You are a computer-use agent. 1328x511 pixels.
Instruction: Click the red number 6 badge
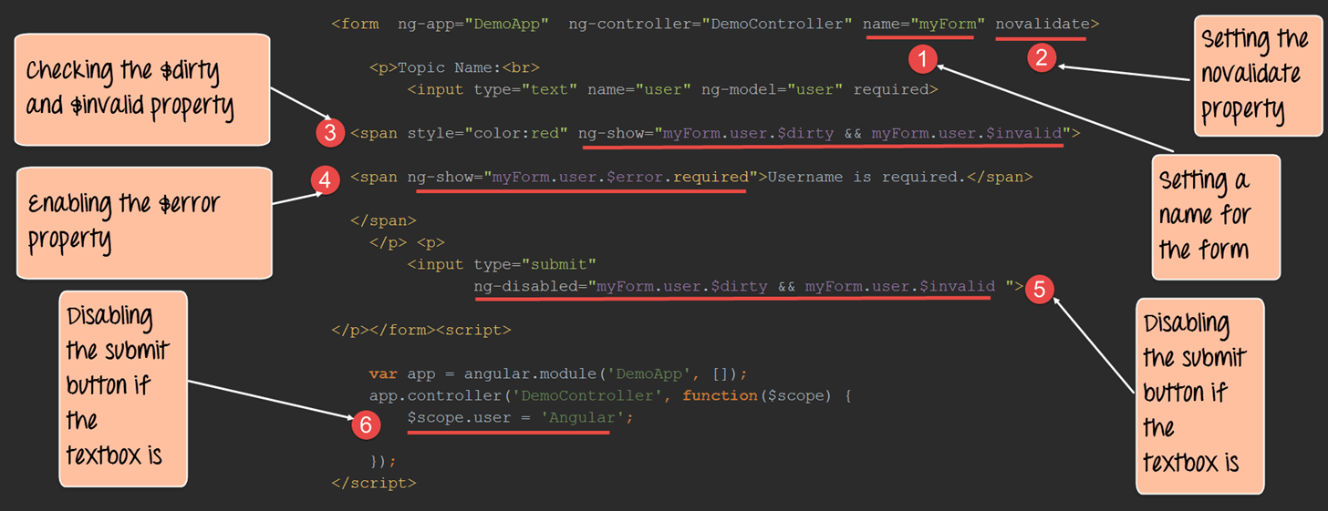coord(364,424)
